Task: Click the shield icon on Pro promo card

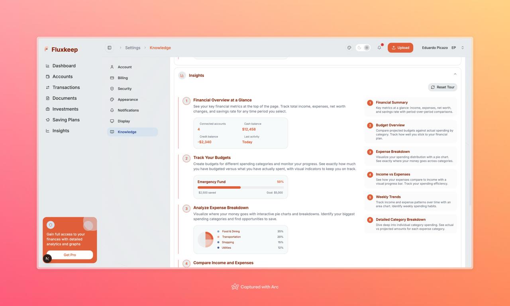Action: [x=51, y=225]
